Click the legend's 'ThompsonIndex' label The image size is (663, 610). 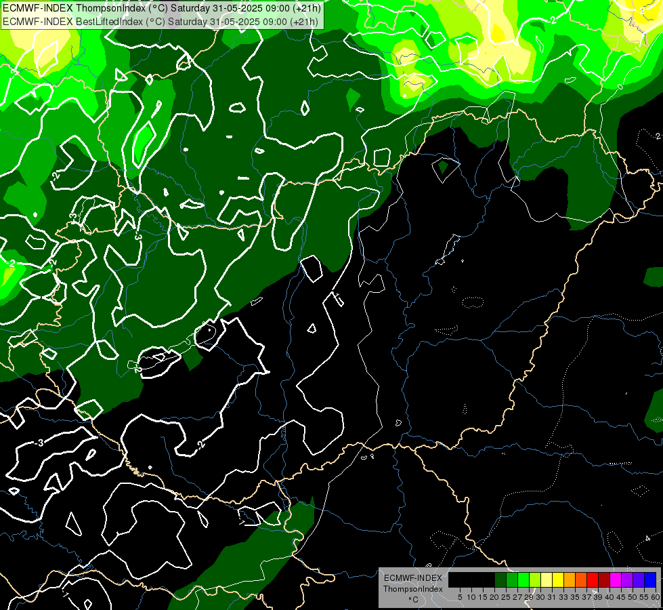pyautogui.click(x=413, y=589)
